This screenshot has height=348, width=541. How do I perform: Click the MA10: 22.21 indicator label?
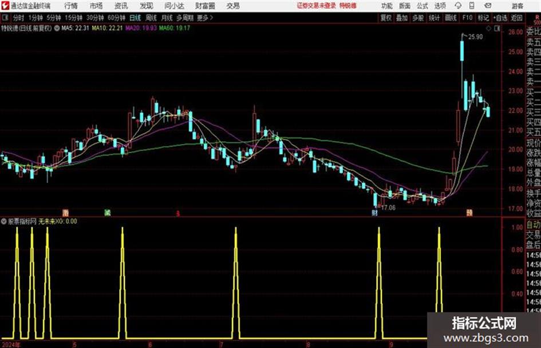pyautogui.click(x=107, y=28)
